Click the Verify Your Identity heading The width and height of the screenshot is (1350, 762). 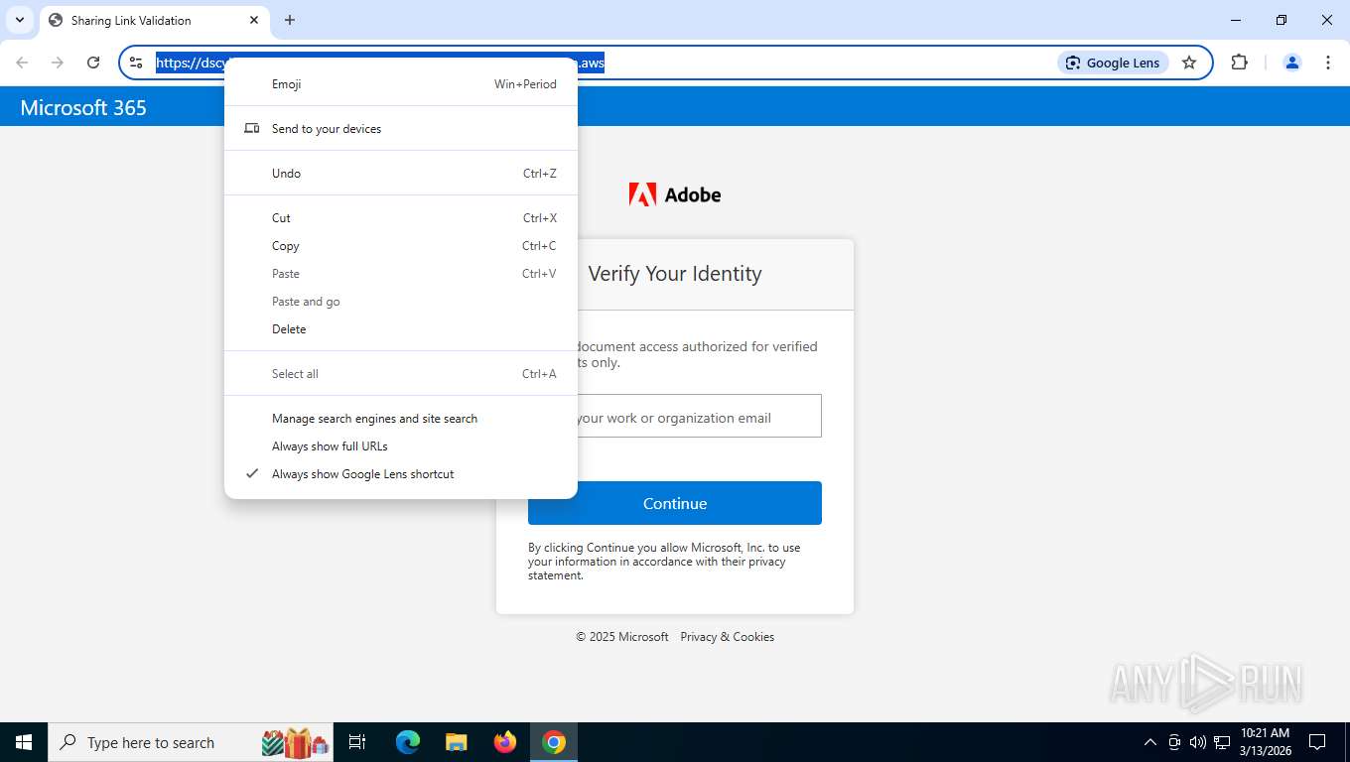coord(675,274)
